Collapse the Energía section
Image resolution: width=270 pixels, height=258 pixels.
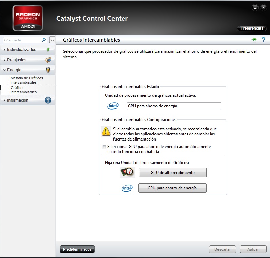click(27, 70)
